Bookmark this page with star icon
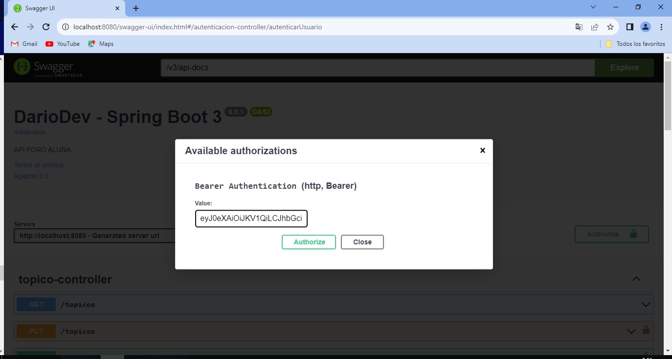This screenshot has width=672, height=359. [x=610, y=27]
